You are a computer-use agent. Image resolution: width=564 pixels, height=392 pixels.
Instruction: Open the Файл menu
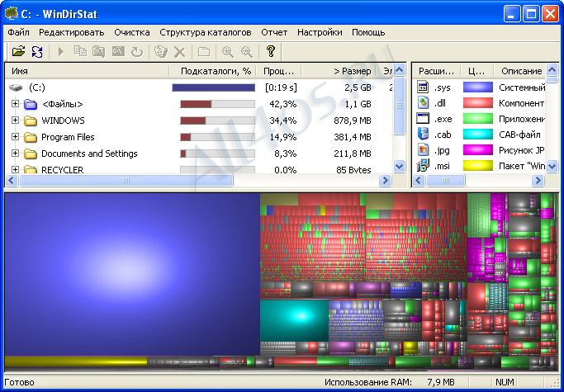tap(18, 32)
